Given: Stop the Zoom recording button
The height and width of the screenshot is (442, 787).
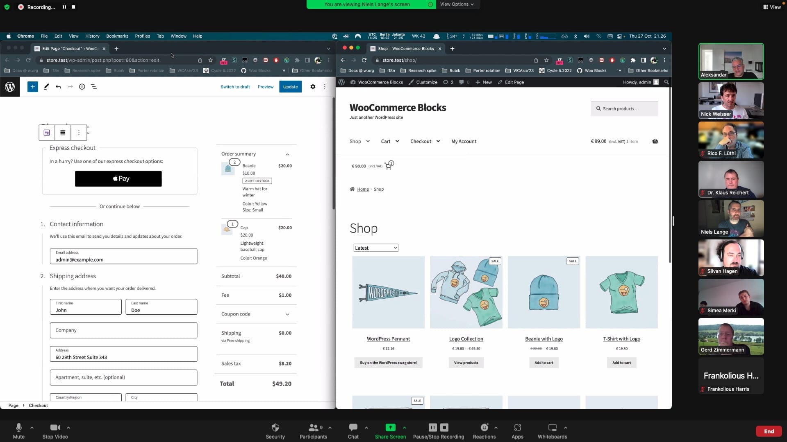Looking at the screenshot, I should [444, 427].
